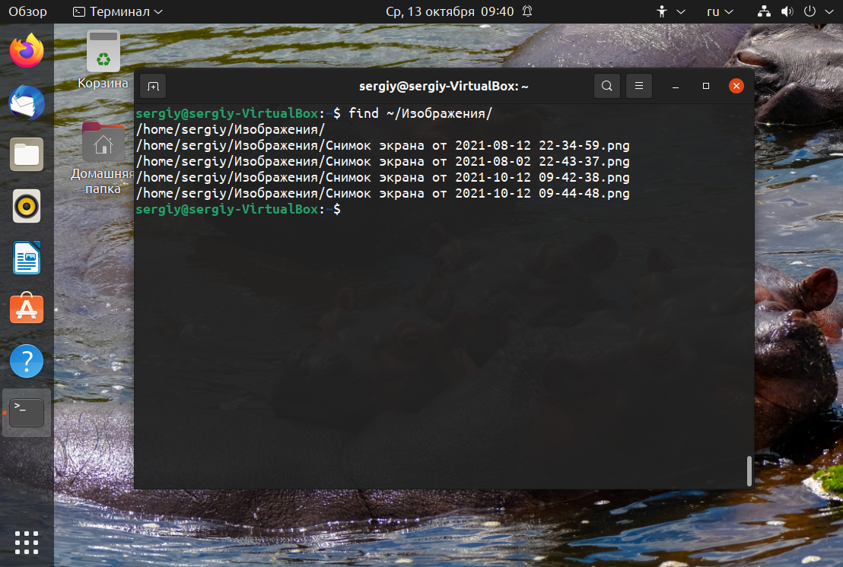Launch Thunderbird mail from the dock
Screen dimensions: 843x567
point(27,103)
